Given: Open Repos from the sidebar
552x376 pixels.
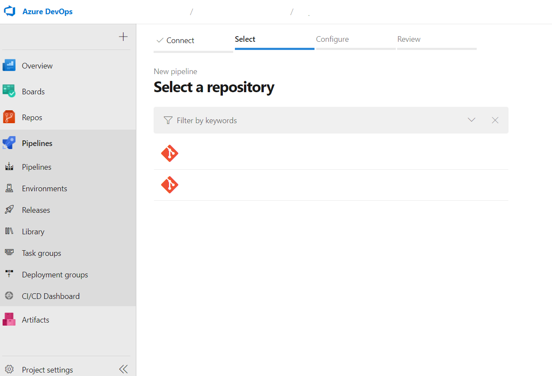Looking at the screenshot, I should pyautogui.click(x=68, y=117).
